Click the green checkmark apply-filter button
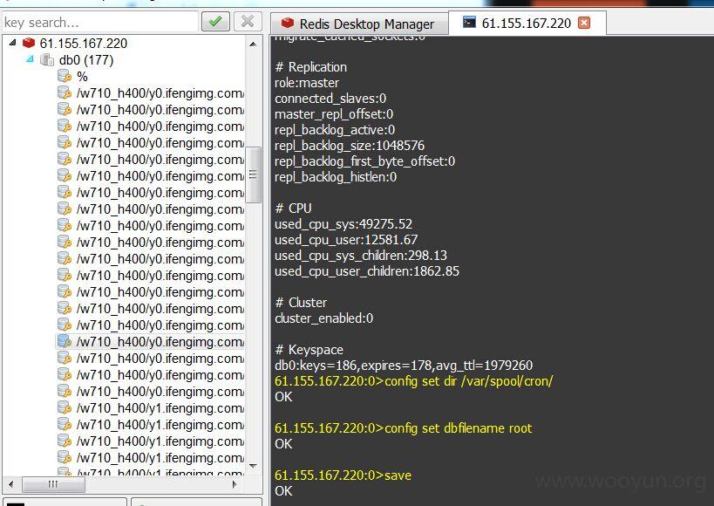 [x=215, y=22]
